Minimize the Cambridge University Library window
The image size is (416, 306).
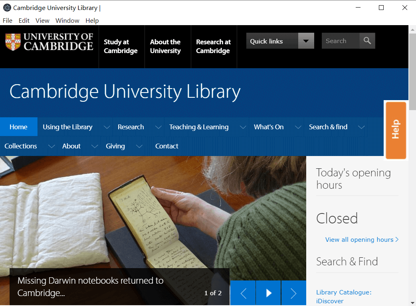358,8
